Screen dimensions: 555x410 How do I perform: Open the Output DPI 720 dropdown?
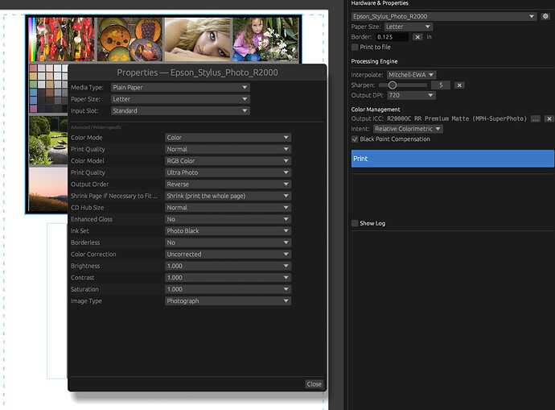pos(411,95)
